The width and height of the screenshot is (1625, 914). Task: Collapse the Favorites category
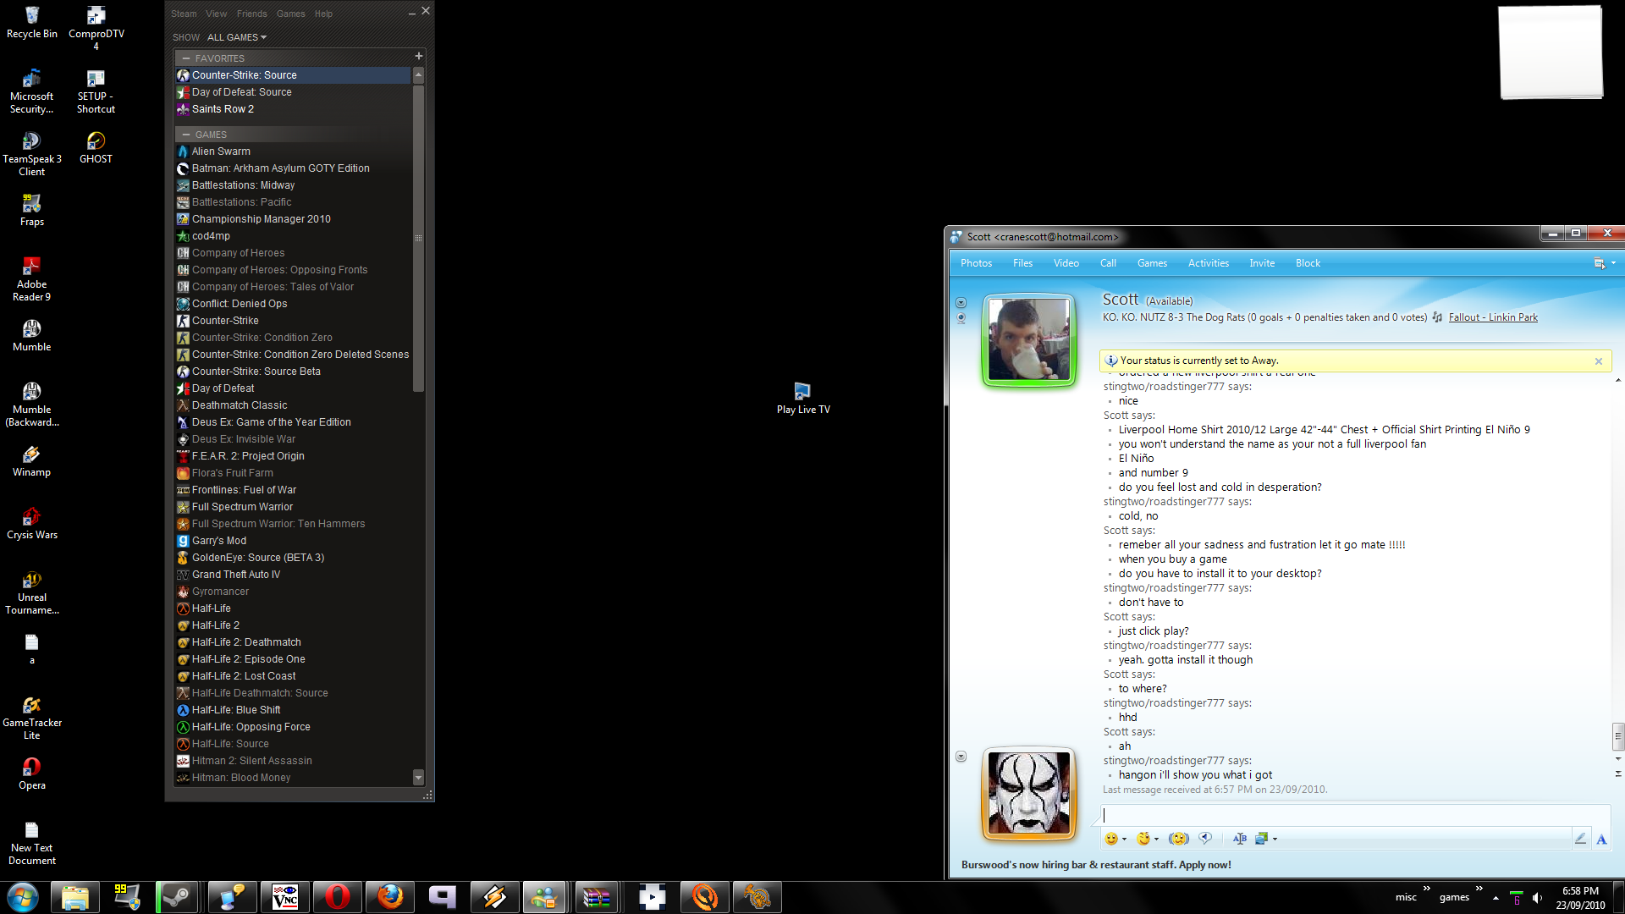point(186,58)
